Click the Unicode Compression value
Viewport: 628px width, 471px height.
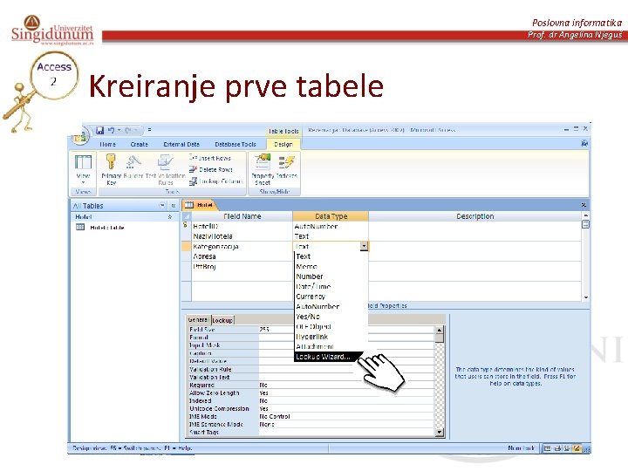(x=346, y=408)
